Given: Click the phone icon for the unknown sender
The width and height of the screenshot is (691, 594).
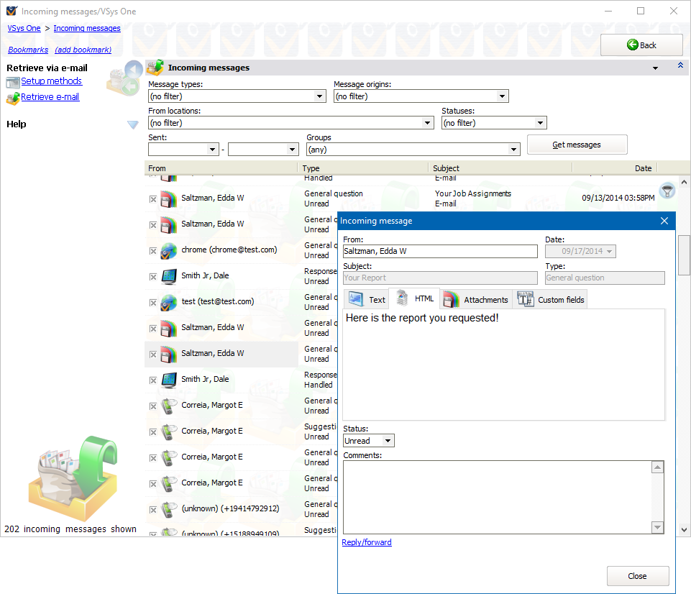Looking at the screenshot, I should point(169,508).
